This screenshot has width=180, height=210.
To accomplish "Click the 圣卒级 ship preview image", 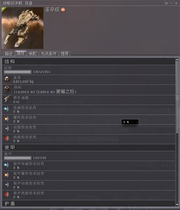I will 22,28.
